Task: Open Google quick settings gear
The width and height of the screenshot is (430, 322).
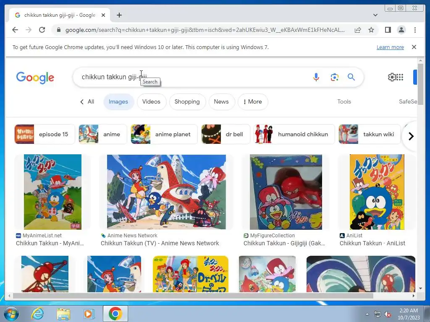Action: (392, 77)
